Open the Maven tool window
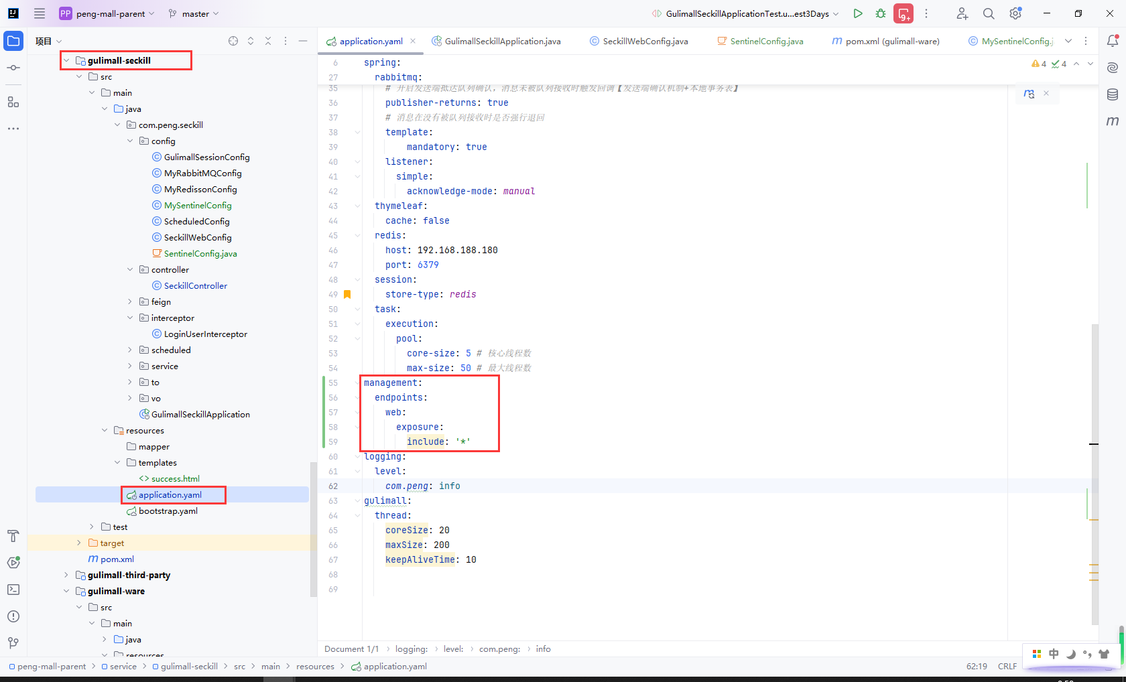Screen dimensions: 1126x682 1113,121
